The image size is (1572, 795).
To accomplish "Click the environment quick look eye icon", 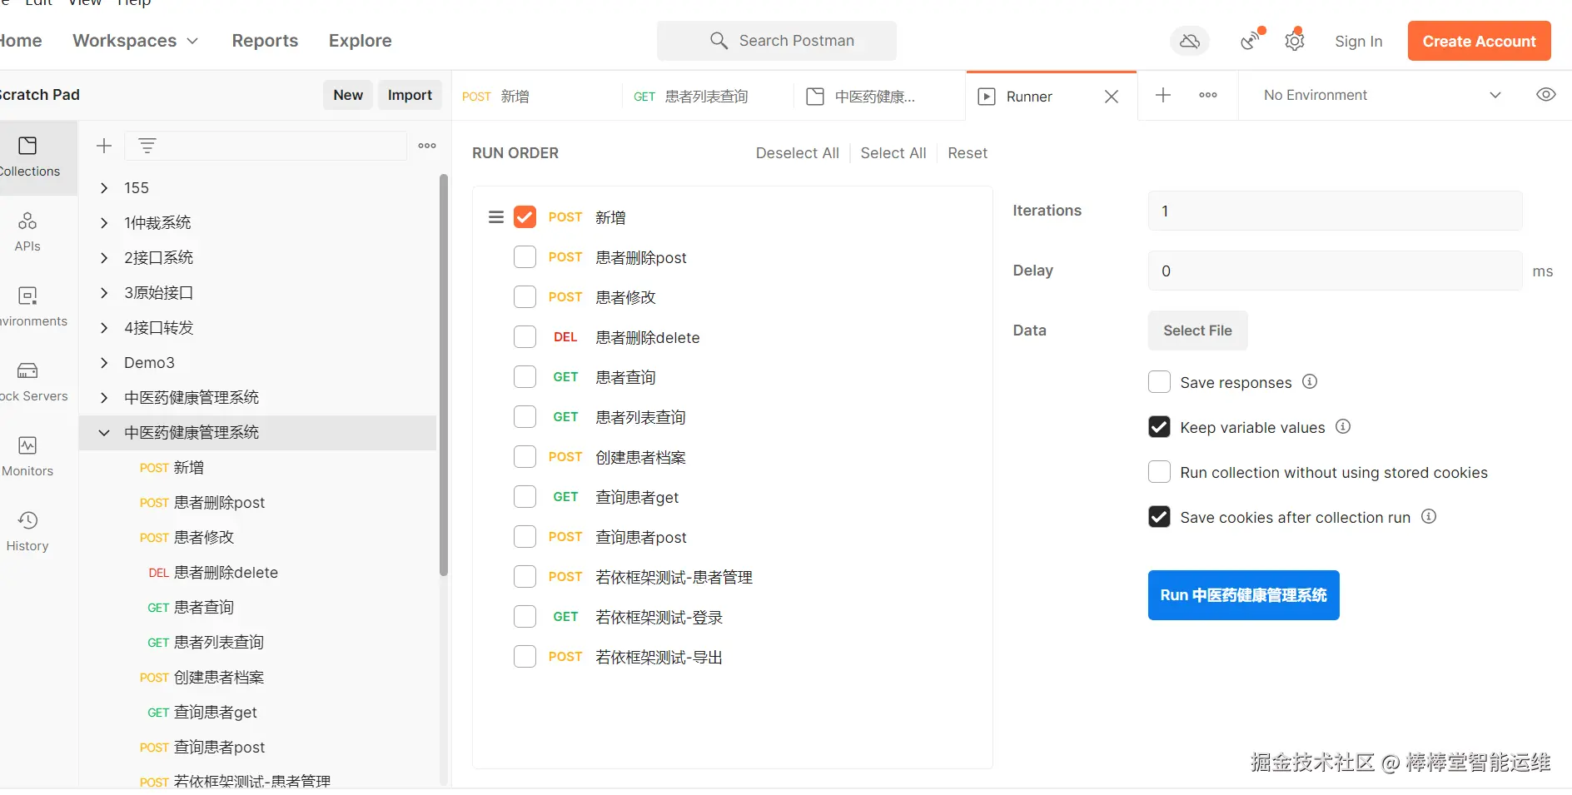I will [x=1545, y=95].
